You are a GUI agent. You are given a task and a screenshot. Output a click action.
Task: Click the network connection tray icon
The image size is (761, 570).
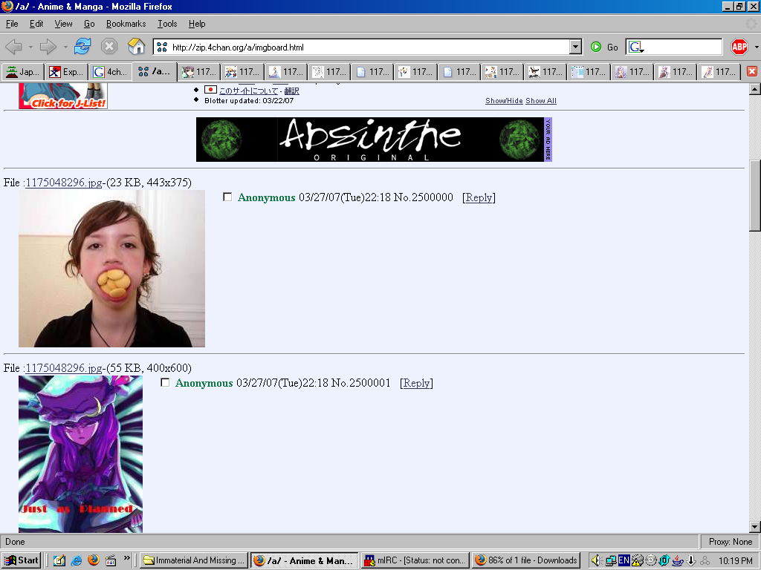pyautogui.click(x=611, y=561)
